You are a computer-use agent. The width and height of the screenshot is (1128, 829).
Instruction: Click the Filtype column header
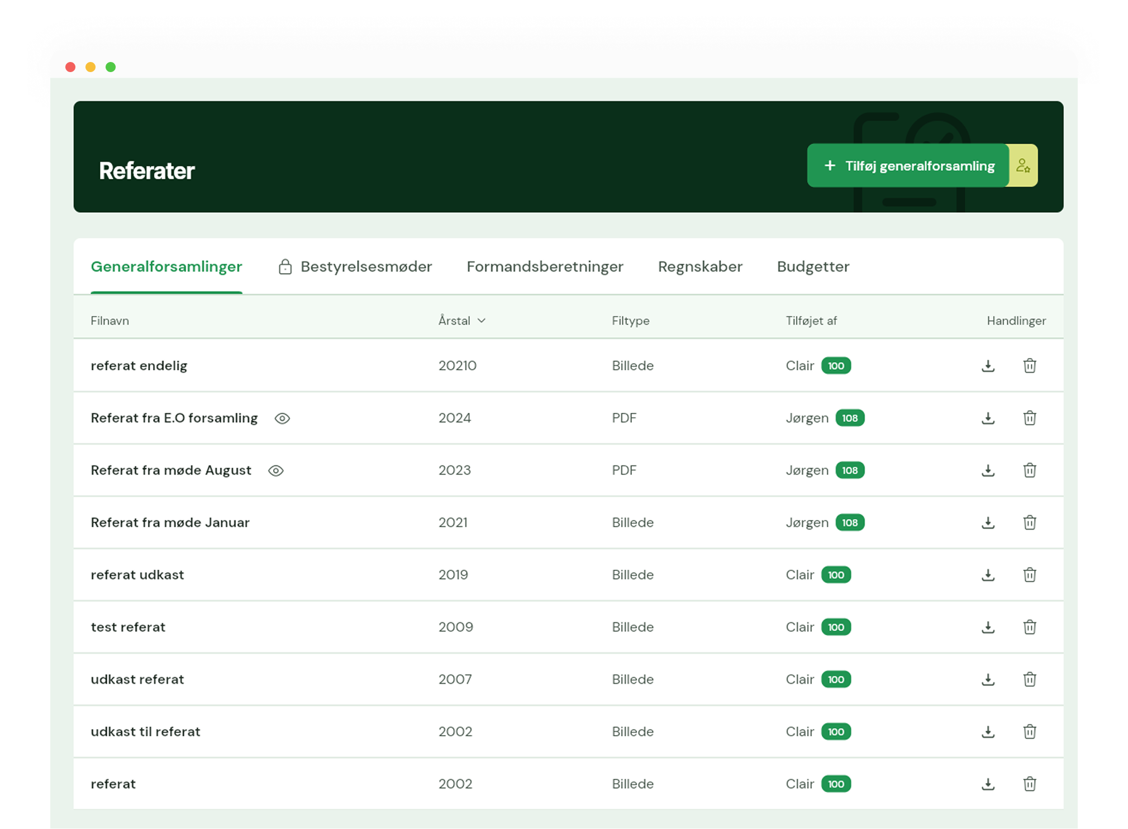[630, 321]
